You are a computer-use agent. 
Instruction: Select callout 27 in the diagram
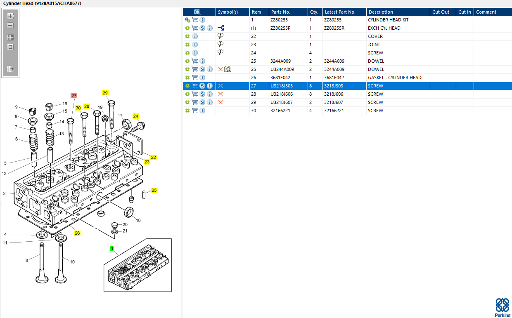click(74, 95)
